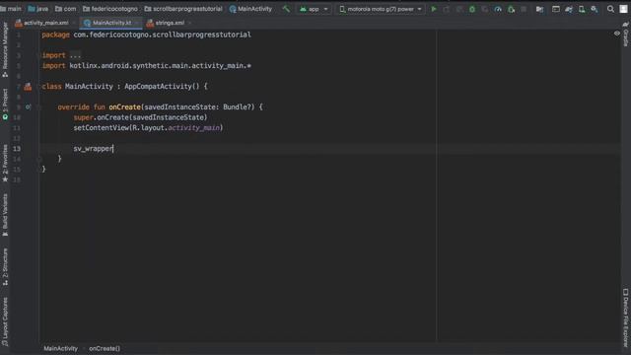
Task: Click the Make Project hammer icon
Action: pyautogui.click(x=286, y=9)
